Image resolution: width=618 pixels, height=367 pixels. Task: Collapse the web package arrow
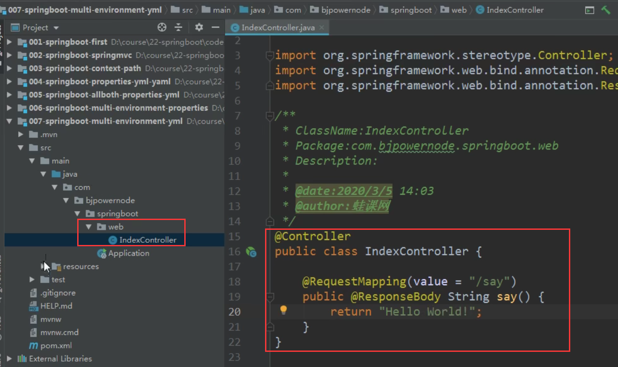(x=89, y=227)
